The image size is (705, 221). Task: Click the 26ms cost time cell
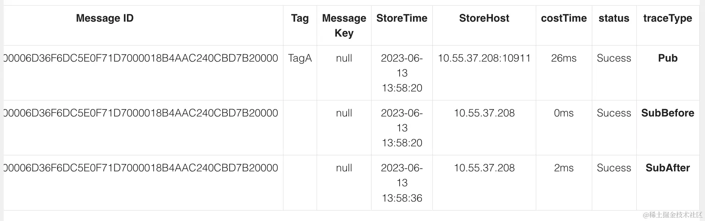click(563, 58)
